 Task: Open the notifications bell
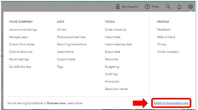179,7
